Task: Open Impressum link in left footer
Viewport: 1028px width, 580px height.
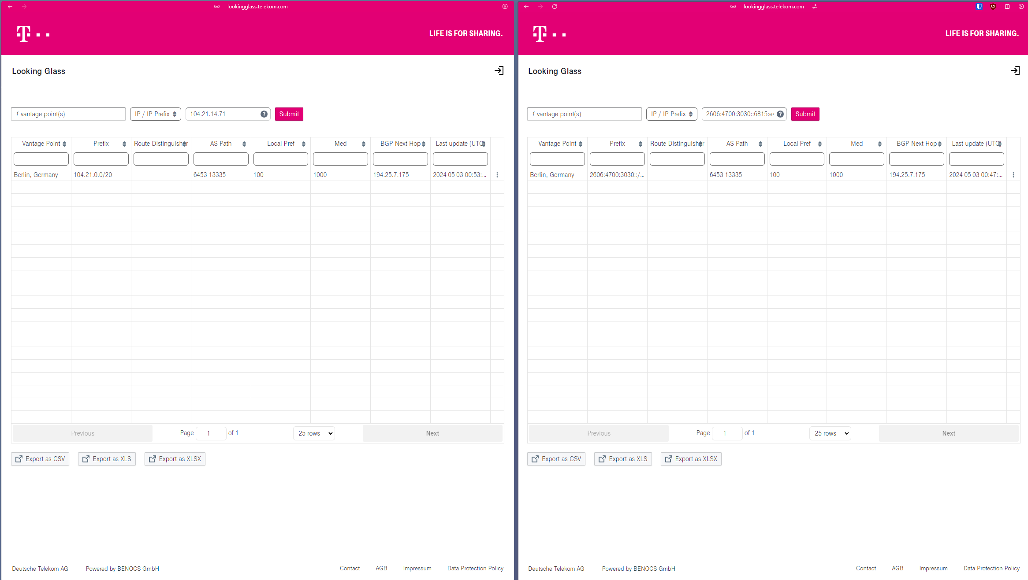Action: click(x=417, y=568)
